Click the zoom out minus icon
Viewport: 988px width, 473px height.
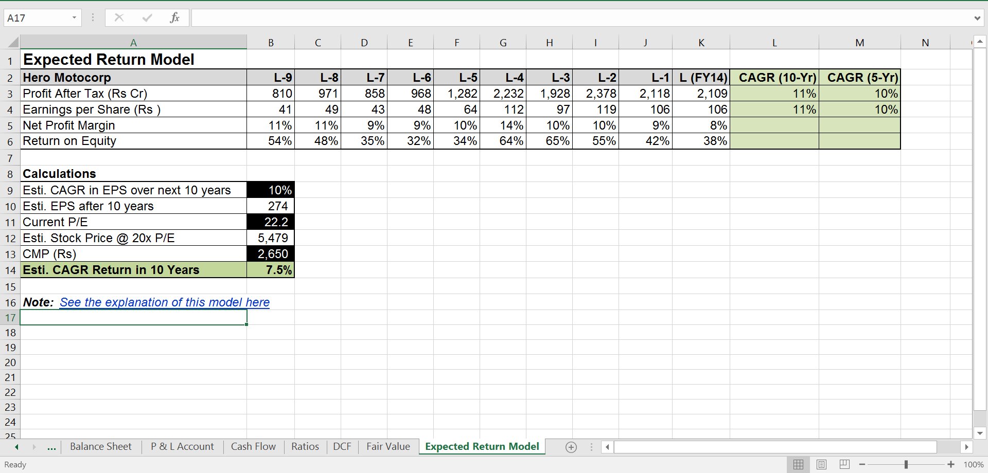tap(862, 464)
